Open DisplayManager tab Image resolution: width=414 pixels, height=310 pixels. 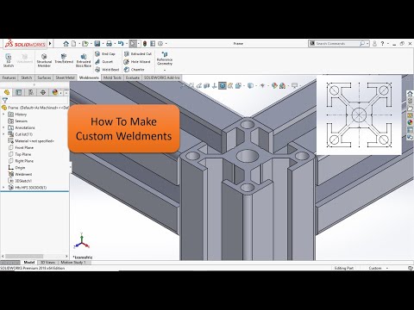pos(55,92)
